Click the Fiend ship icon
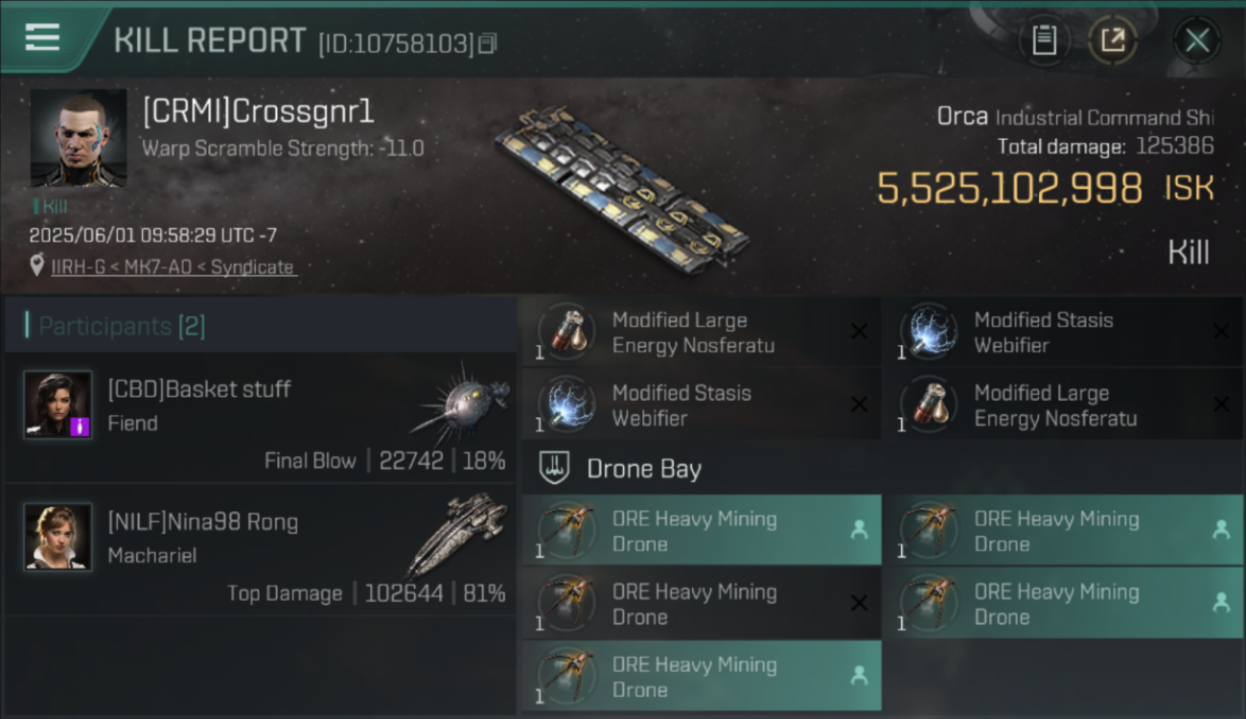This screenshot has width=1246, height=719. [x=462, y=399]
